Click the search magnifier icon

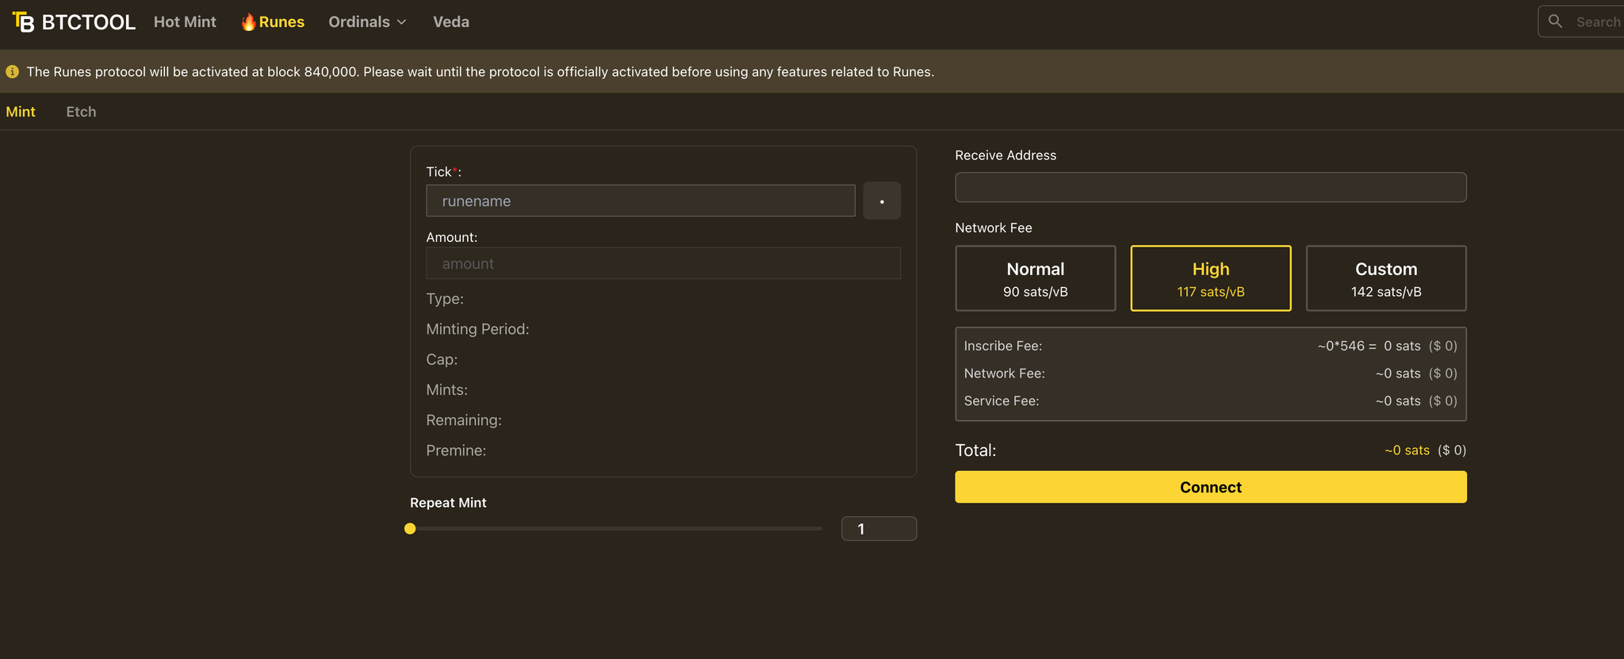[x=1555, y=21]
